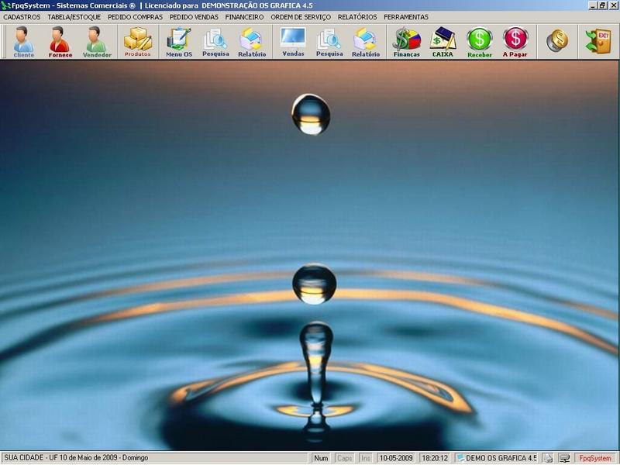Open the green Receber dollar icon
The width and height of the screenshot is (620, 465).
pyautogui.click(x=479, y=42)
